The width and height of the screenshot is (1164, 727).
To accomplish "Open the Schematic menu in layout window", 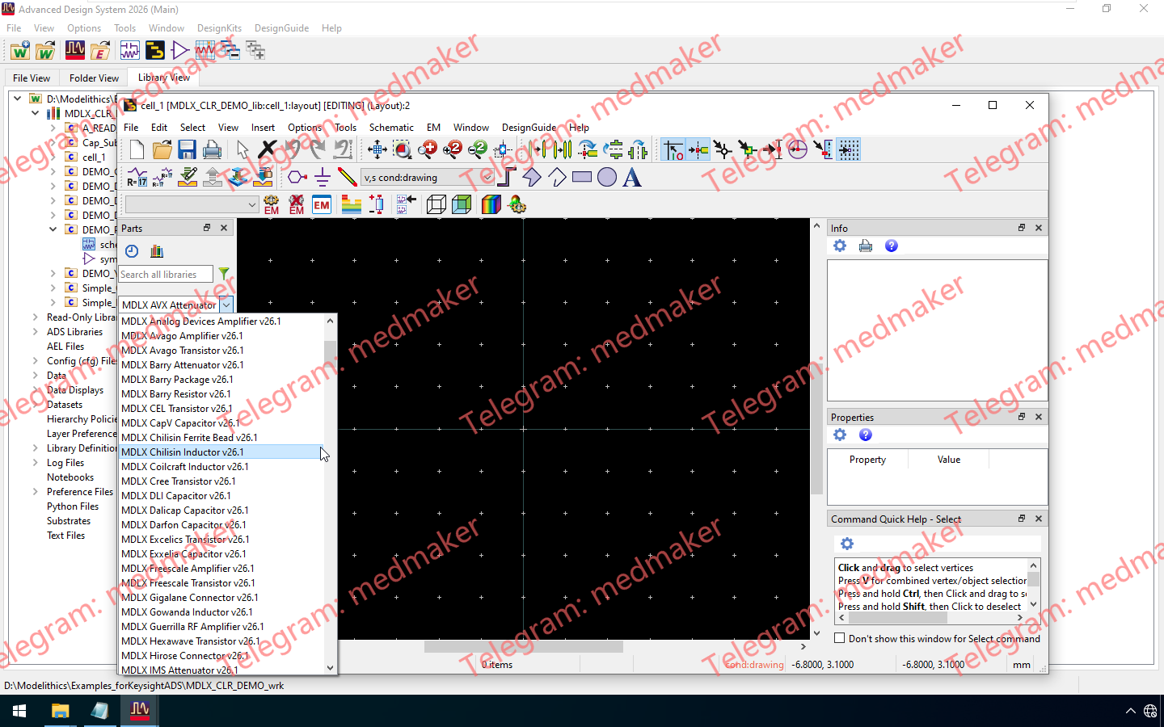I will point(391,128).
